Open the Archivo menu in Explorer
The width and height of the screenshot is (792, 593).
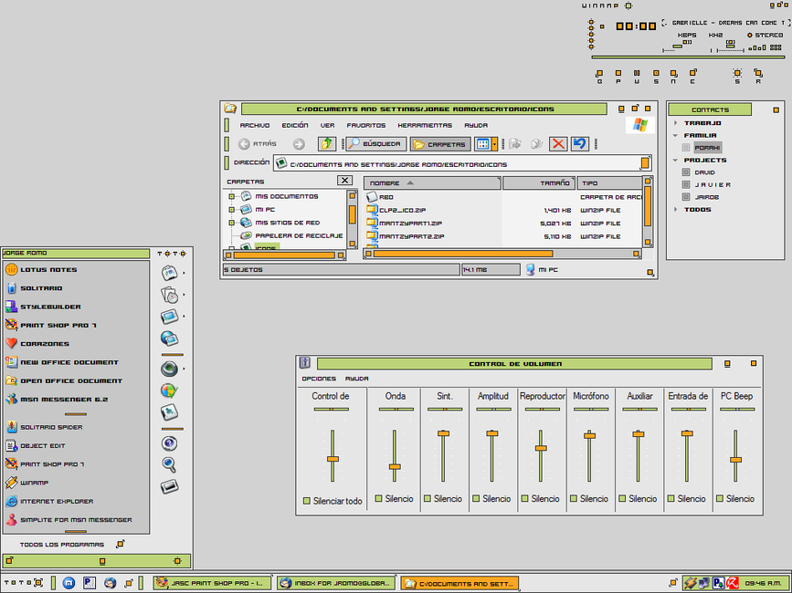(x=255, y=125)
